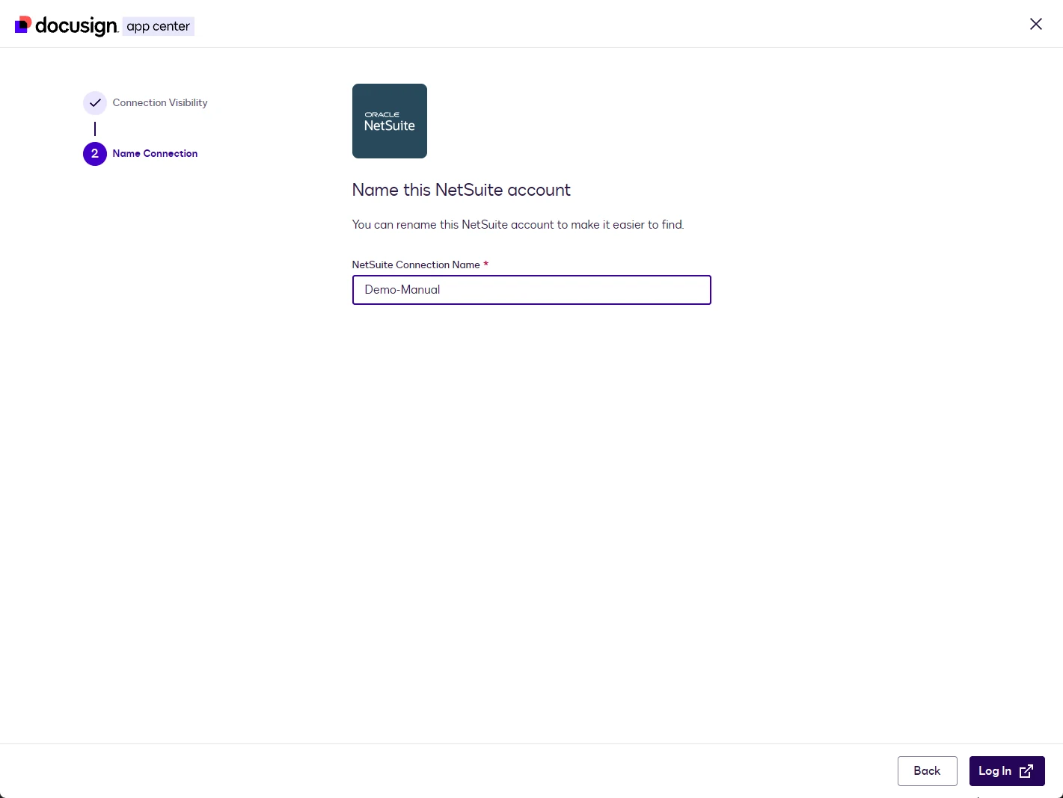Click the step 2 circle icon
The image size is (1063, 798).
95,154
